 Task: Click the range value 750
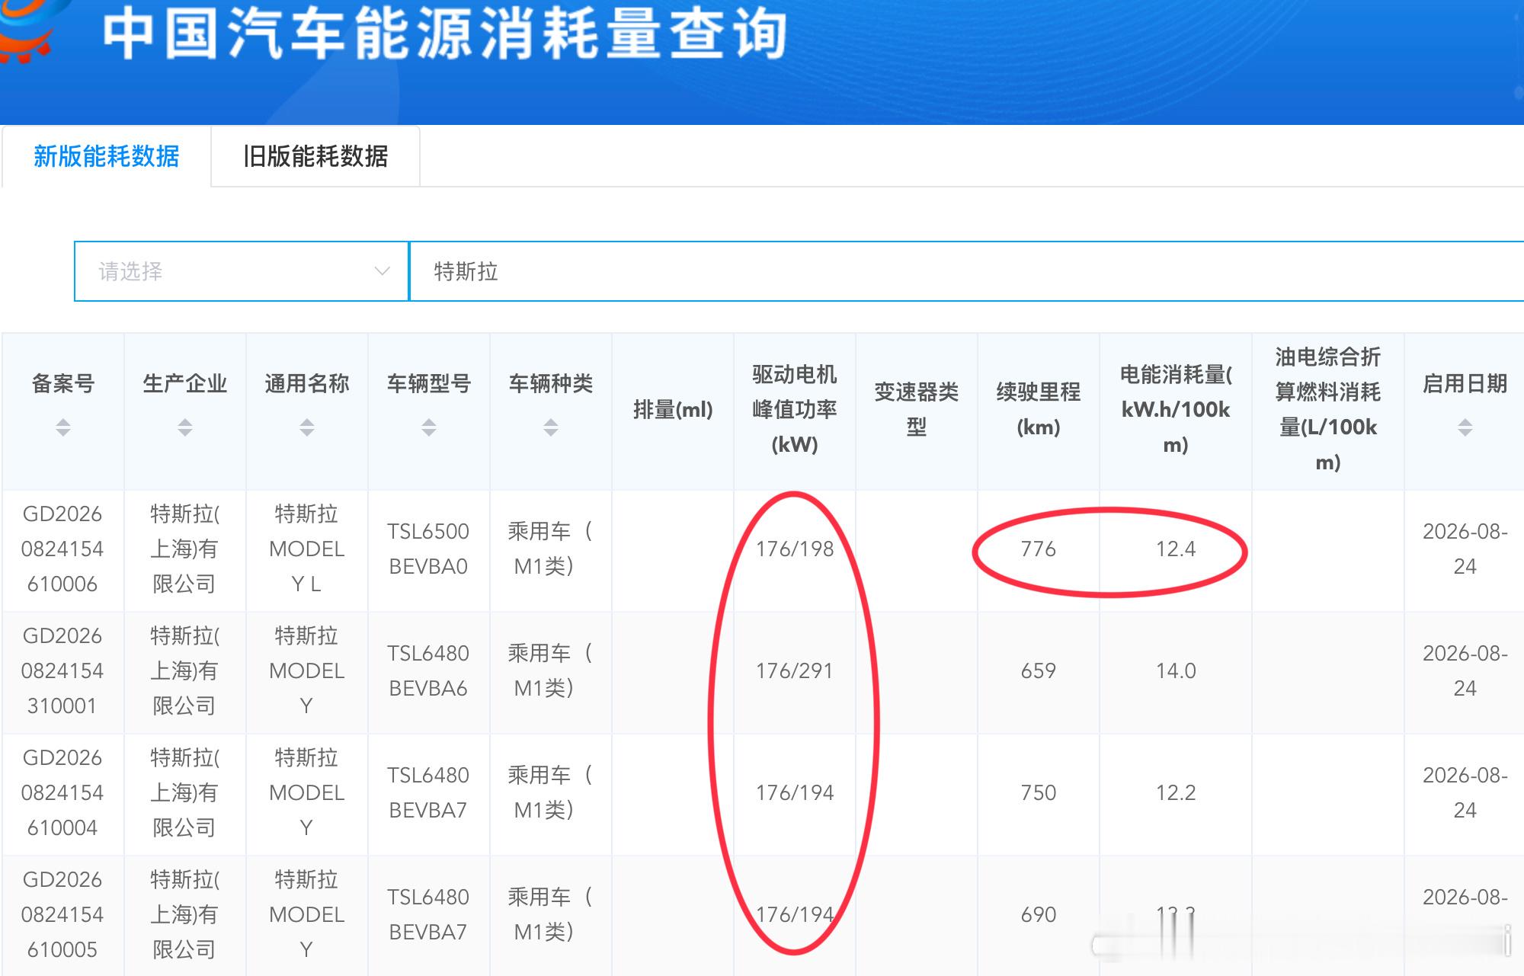pos(1039,793)
